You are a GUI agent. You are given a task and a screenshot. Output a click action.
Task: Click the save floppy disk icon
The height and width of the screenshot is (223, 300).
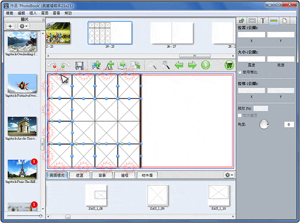tap(79, 65)
